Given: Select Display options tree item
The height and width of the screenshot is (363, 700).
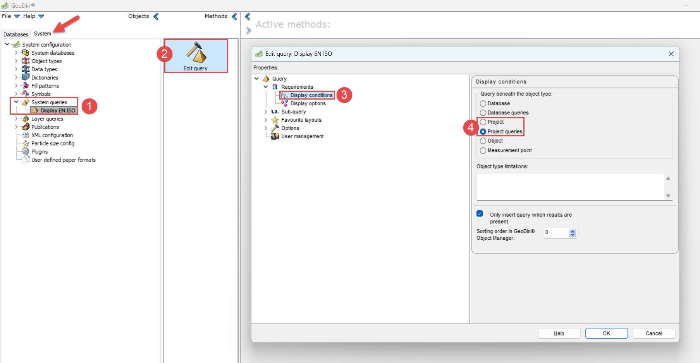Looking at the screenshot, I should click(308, 103).
